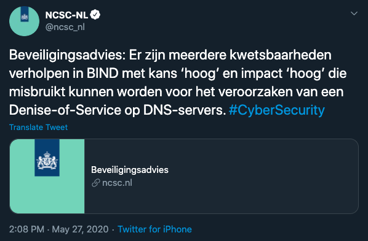Open the Beveiligingsadvies card title
Screen dimensions: 368x241
130,170
